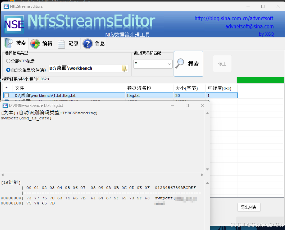The height and width of the screenshot is (230, 285).
Task: Click the flag.txt viewer title icon
Action: click(5, 105)
